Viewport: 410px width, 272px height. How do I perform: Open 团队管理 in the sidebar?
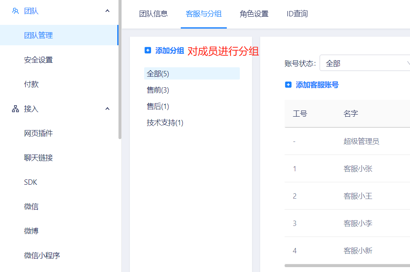tap(59, 35)
